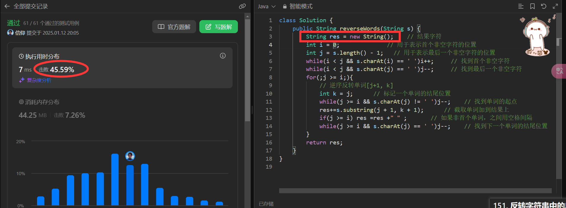Click the pane divider handle between panels
566x208 pixels.
tap(252, 110)
